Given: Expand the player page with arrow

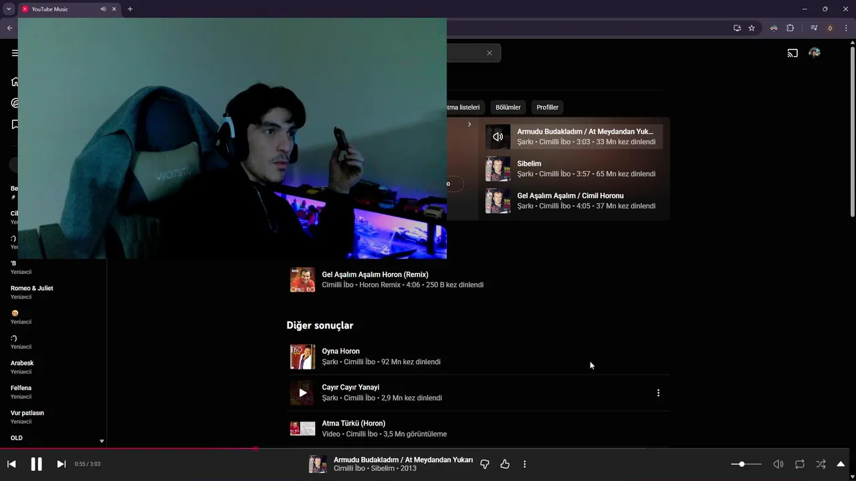Looking at the screenshot, I should (841, 464).
